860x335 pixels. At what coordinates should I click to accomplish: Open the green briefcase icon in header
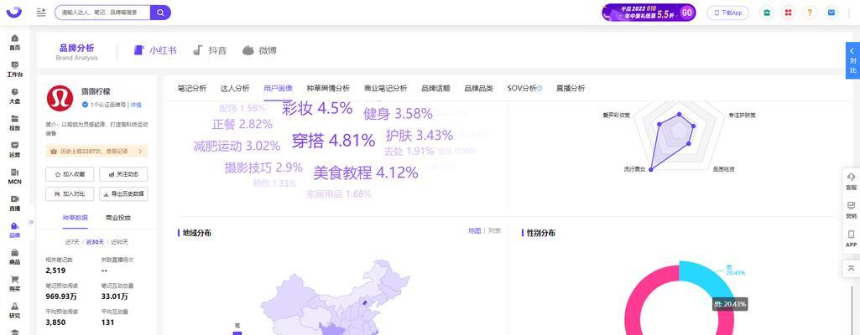[767, 13]
